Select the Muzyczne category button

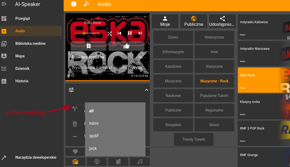(173, 81)
